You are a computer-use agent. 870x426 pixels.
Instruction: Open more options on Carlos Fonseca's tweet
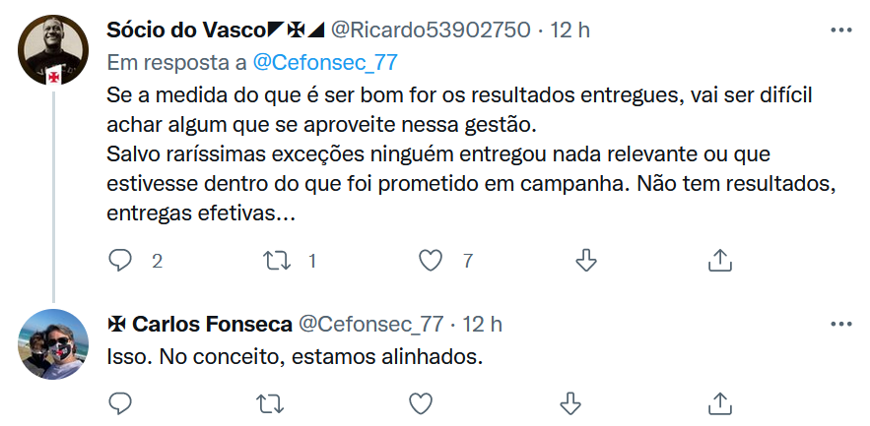point(840,324)
